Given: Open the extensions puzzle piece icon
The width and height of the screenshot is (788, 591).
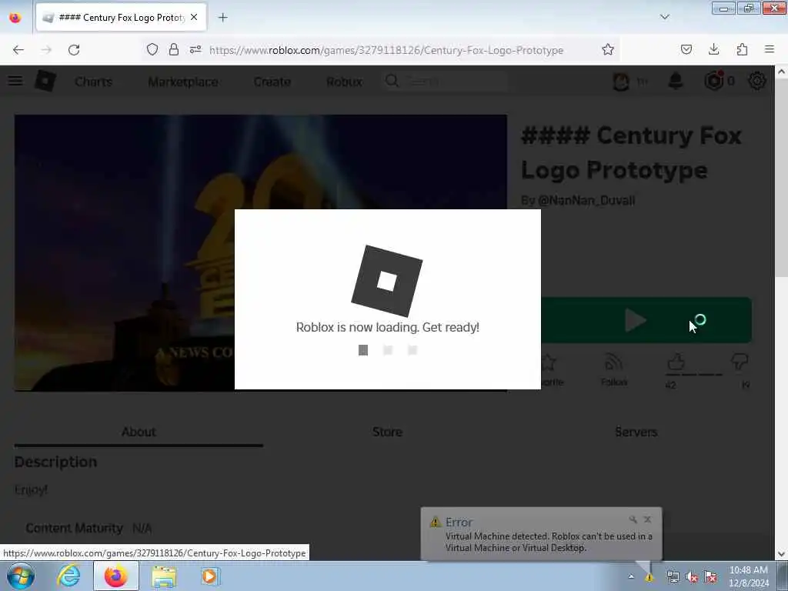Looking at the screenshot, I should pos(742,49).
